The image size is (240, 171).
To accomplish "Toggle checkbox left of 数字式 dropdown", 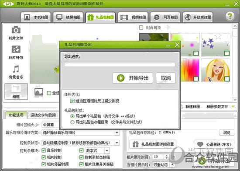I will click(81, 150).
